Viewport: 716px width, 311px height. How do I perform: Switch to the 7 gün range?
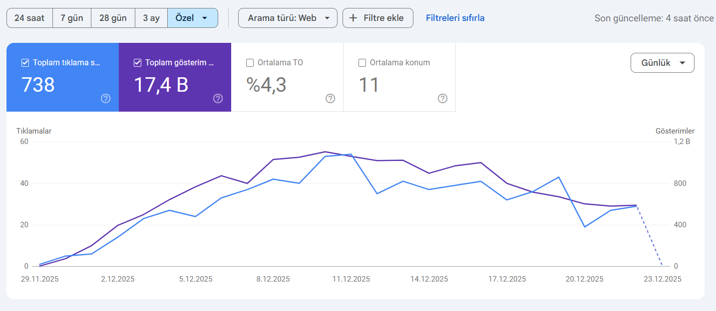pyautogui.click(x=72, y=18)
